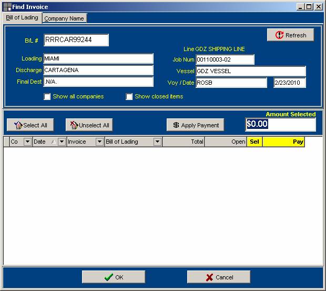Expand the Invoice column dropdown arrow
Viewport: 326px width, 291px height.
pyautogui.click(x=99, y=142)
